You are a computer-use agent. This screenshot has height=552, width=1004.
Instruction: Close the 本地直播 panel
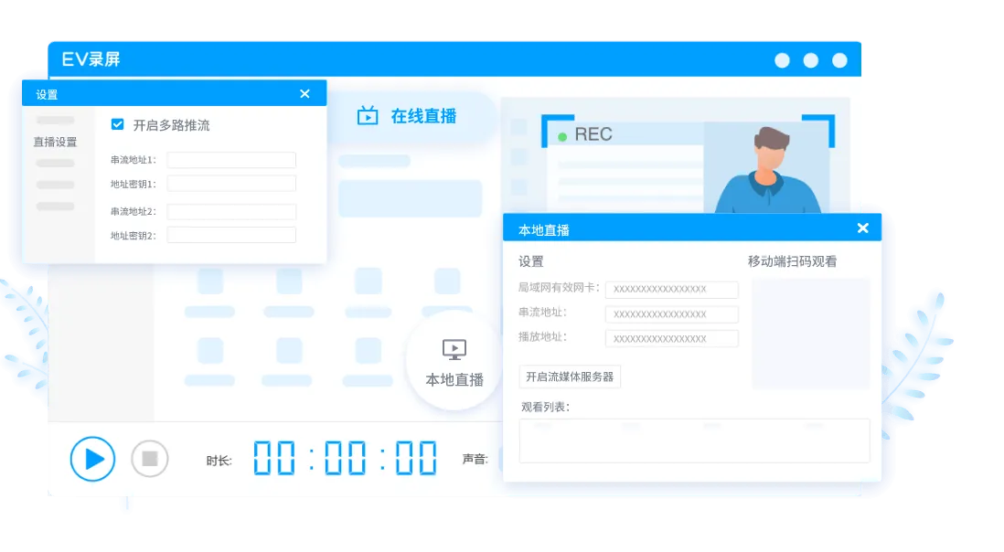pyautogui.click(x=862, y=228)
